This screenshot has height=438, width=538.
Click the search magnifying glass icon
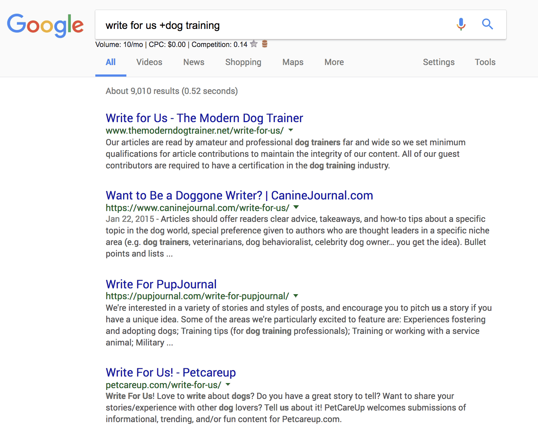point(487,24)
